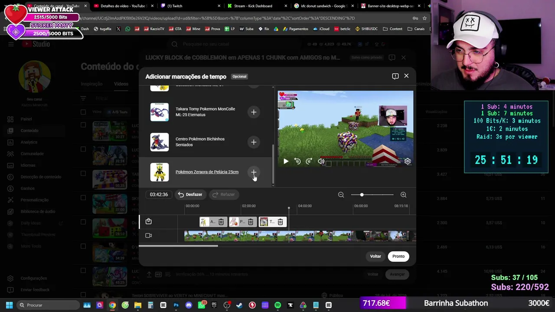Viewport: 555px width, 312px height.
Task: Open the GTA bookmark
Action: coord(175,29)
